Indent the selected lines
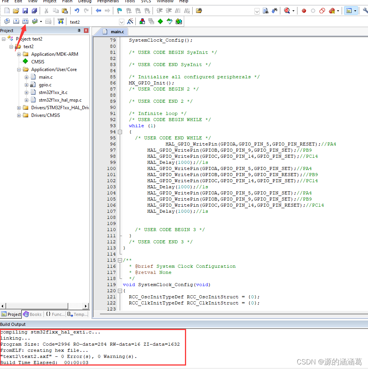 [x=159, y=11]
